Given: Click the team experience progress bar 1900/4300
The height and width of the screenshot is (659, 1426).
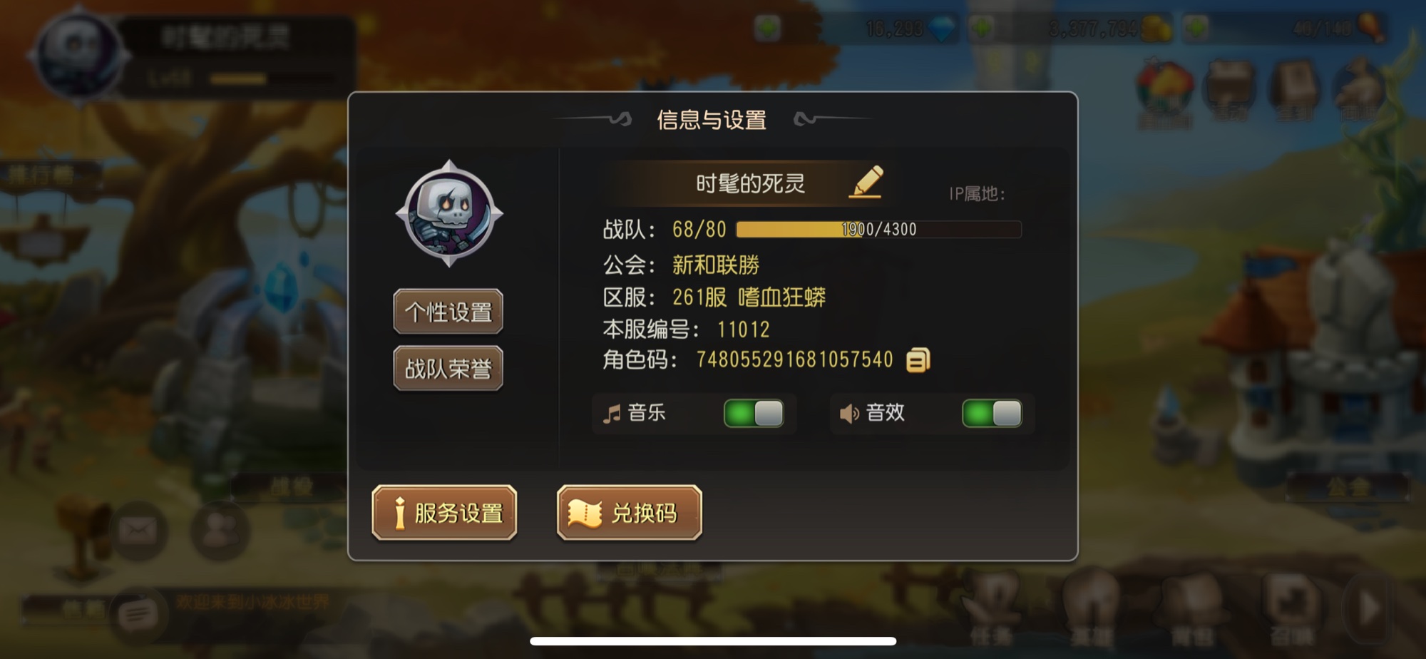Looking at the screenshot, I should pos(878,229).
